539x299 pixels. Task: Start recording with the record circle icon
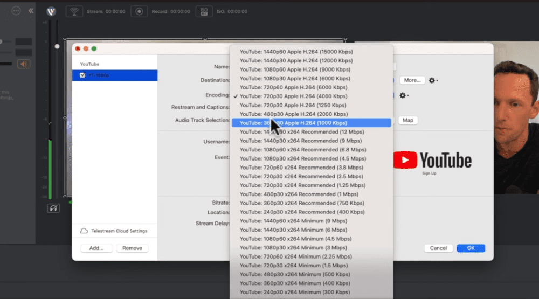[139, 11]
